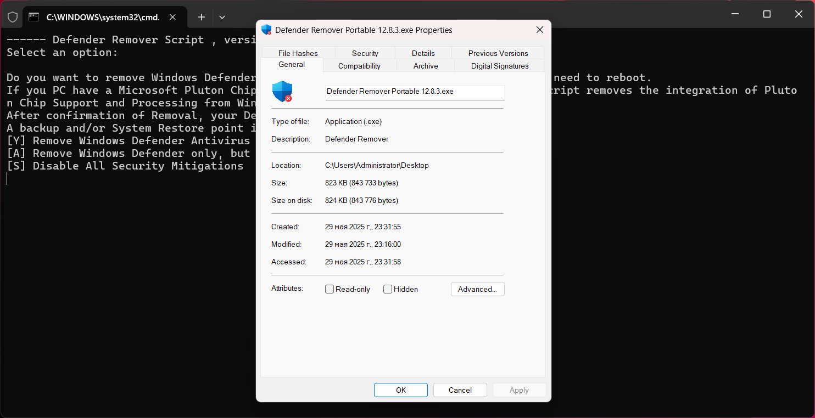The height and width of the screenshot is (418, 815).
Task: Expand the terminal profile dropdown arrow
Action: [222, 17]
